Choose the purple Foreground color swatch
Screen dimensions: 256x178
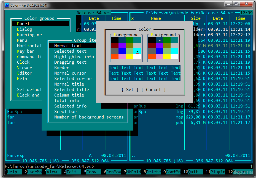click(x=122, y=46)
